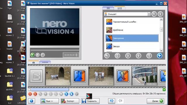Click leftmost round button below the transitions list
Screen dimensions: 187x105
(107, 56)
